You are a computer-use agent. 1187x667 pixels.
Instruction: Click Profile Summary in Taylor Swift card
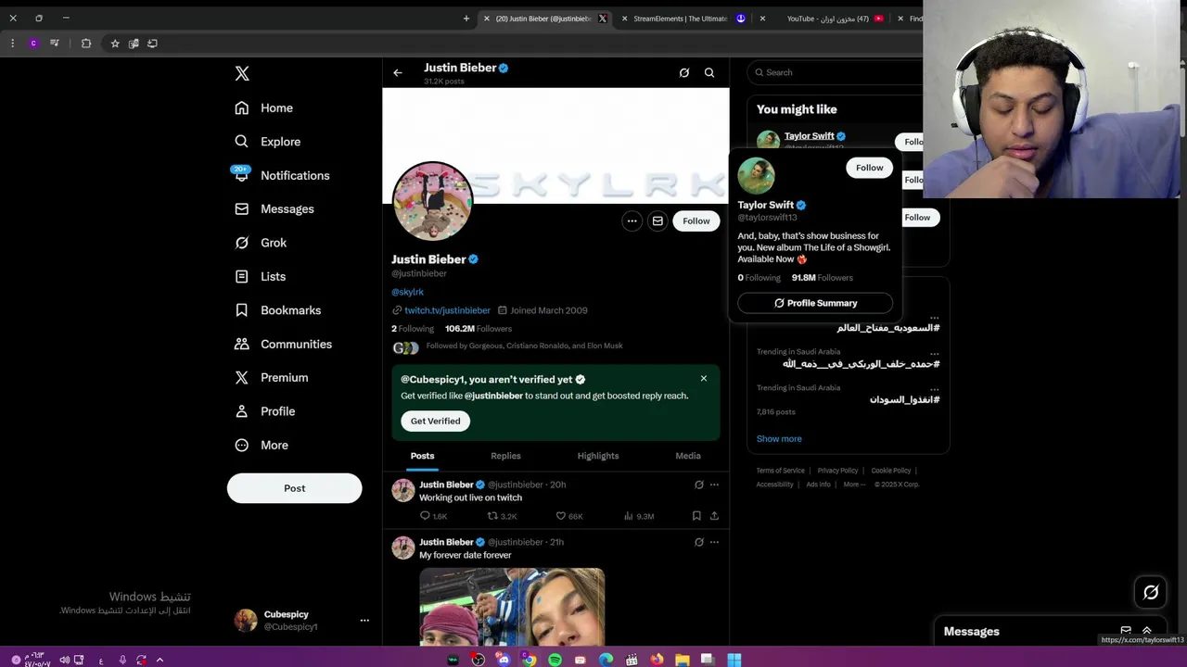tap(815, 303)
